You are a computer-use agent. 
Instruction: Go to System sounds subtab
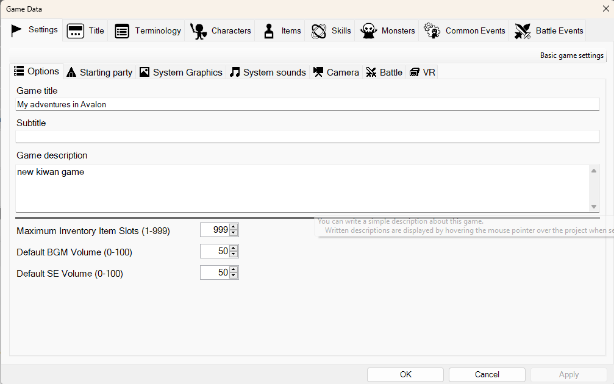click(x=268, y=73)
